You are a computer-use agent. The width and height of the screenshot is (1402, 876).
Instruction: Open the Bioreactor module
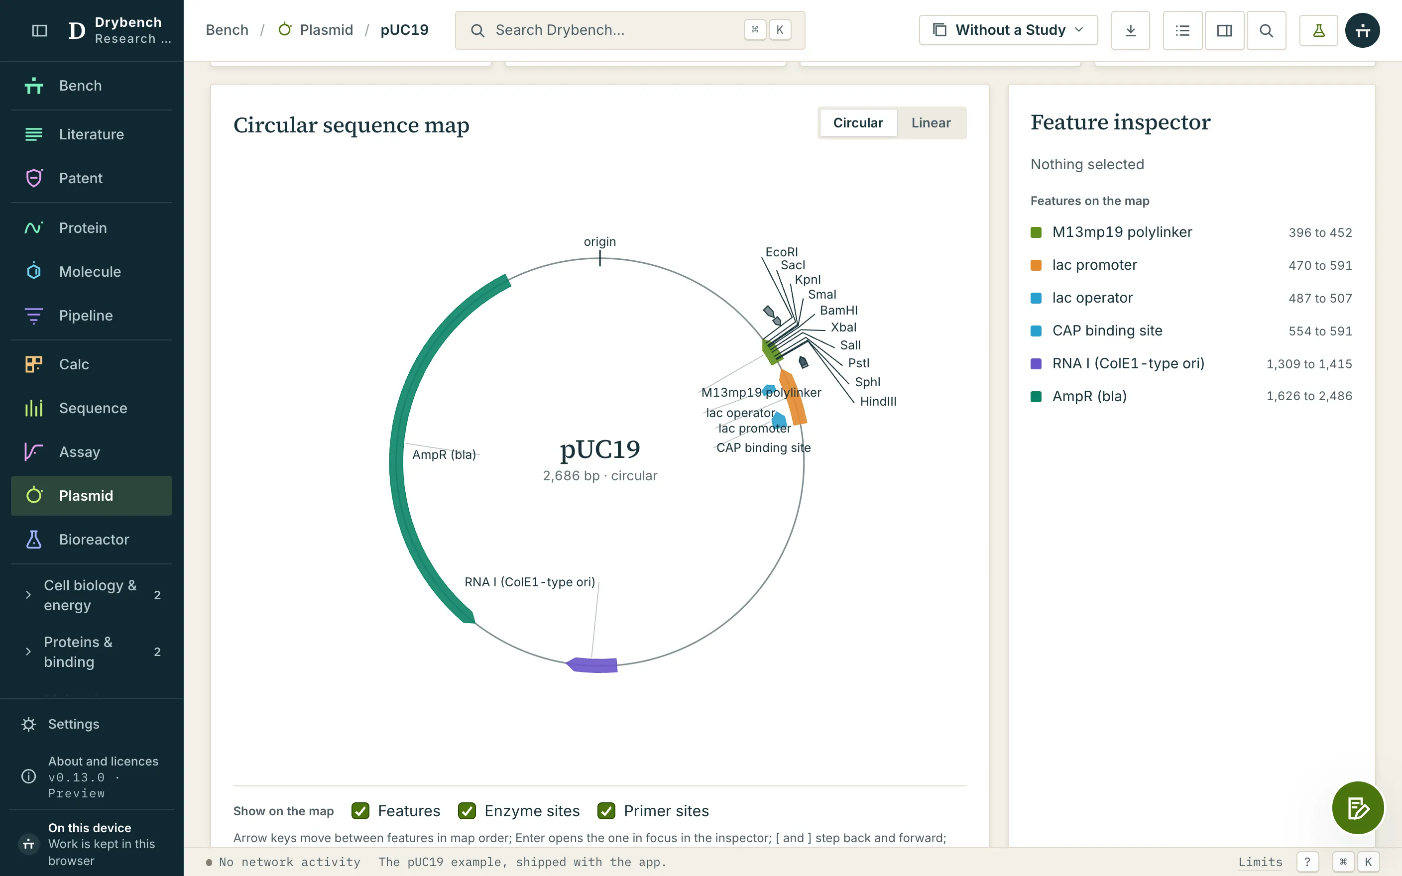92,540
